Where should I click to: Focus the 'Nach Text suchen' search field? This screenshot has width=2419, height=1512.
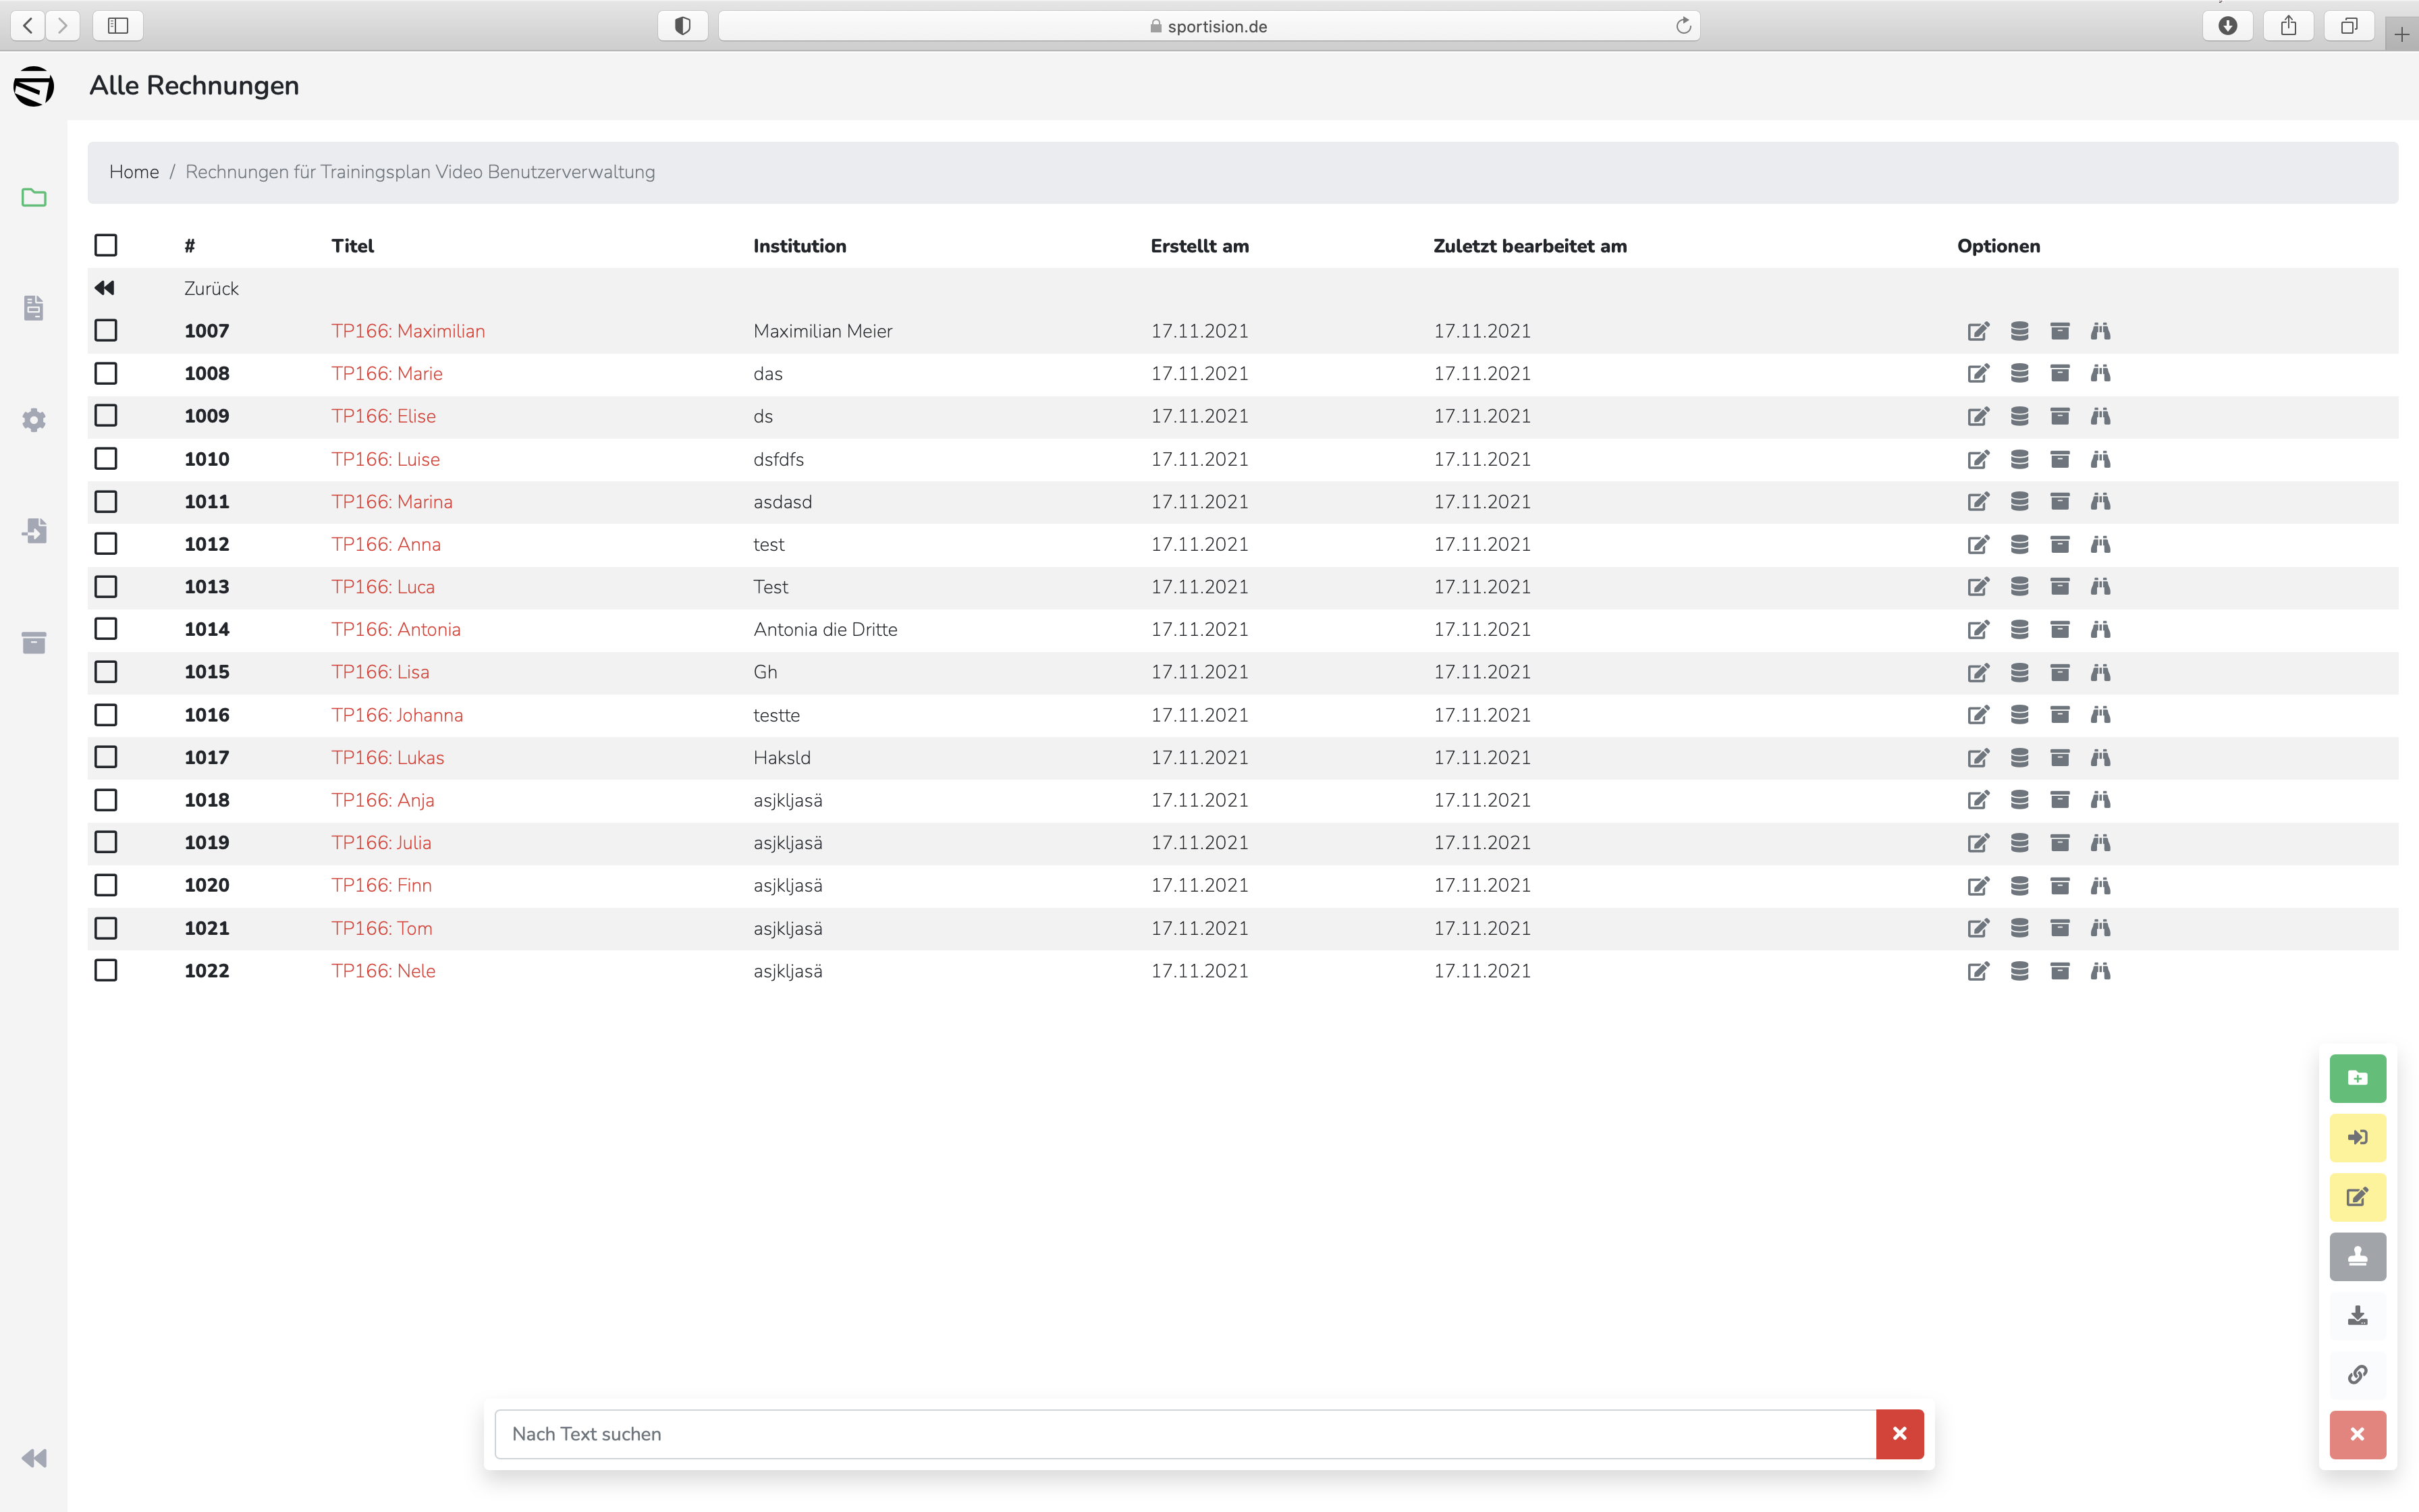[x=1185, y=1434]
